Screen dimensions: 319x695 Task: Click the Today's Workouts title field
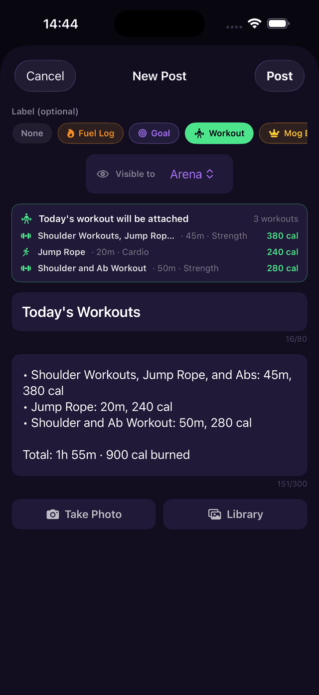click(159, 311)
